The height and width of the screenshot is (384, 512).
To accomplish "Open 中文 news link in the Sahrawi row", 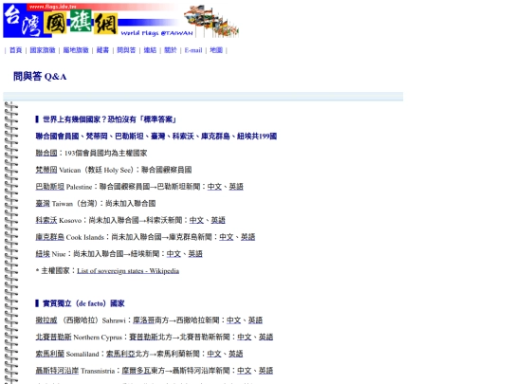I will [234, 320].
